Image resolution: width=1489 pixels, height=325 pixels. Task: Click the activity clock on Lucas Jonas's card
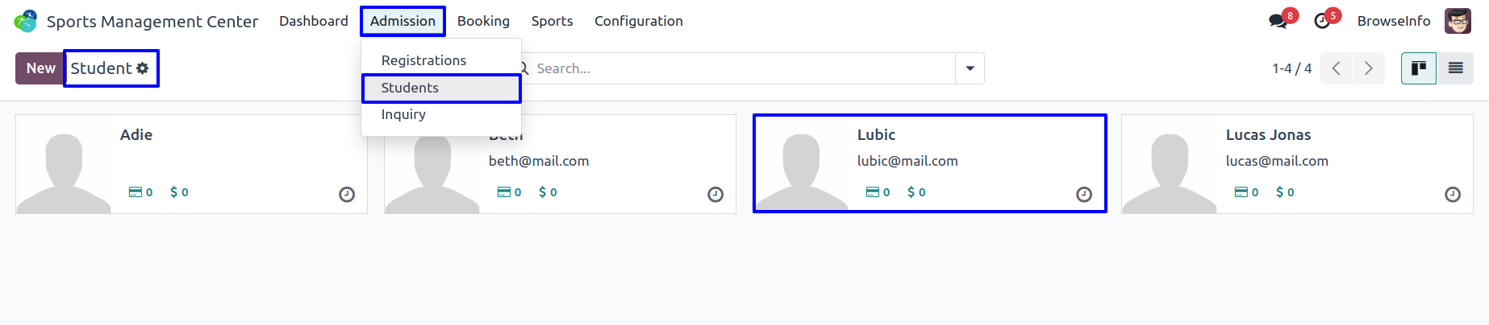[1453, 194]
